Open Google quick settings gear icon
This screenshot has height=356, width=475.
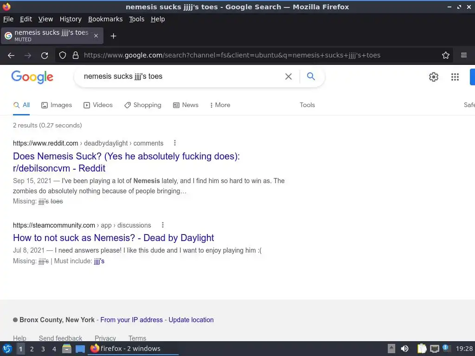[434, 77]
